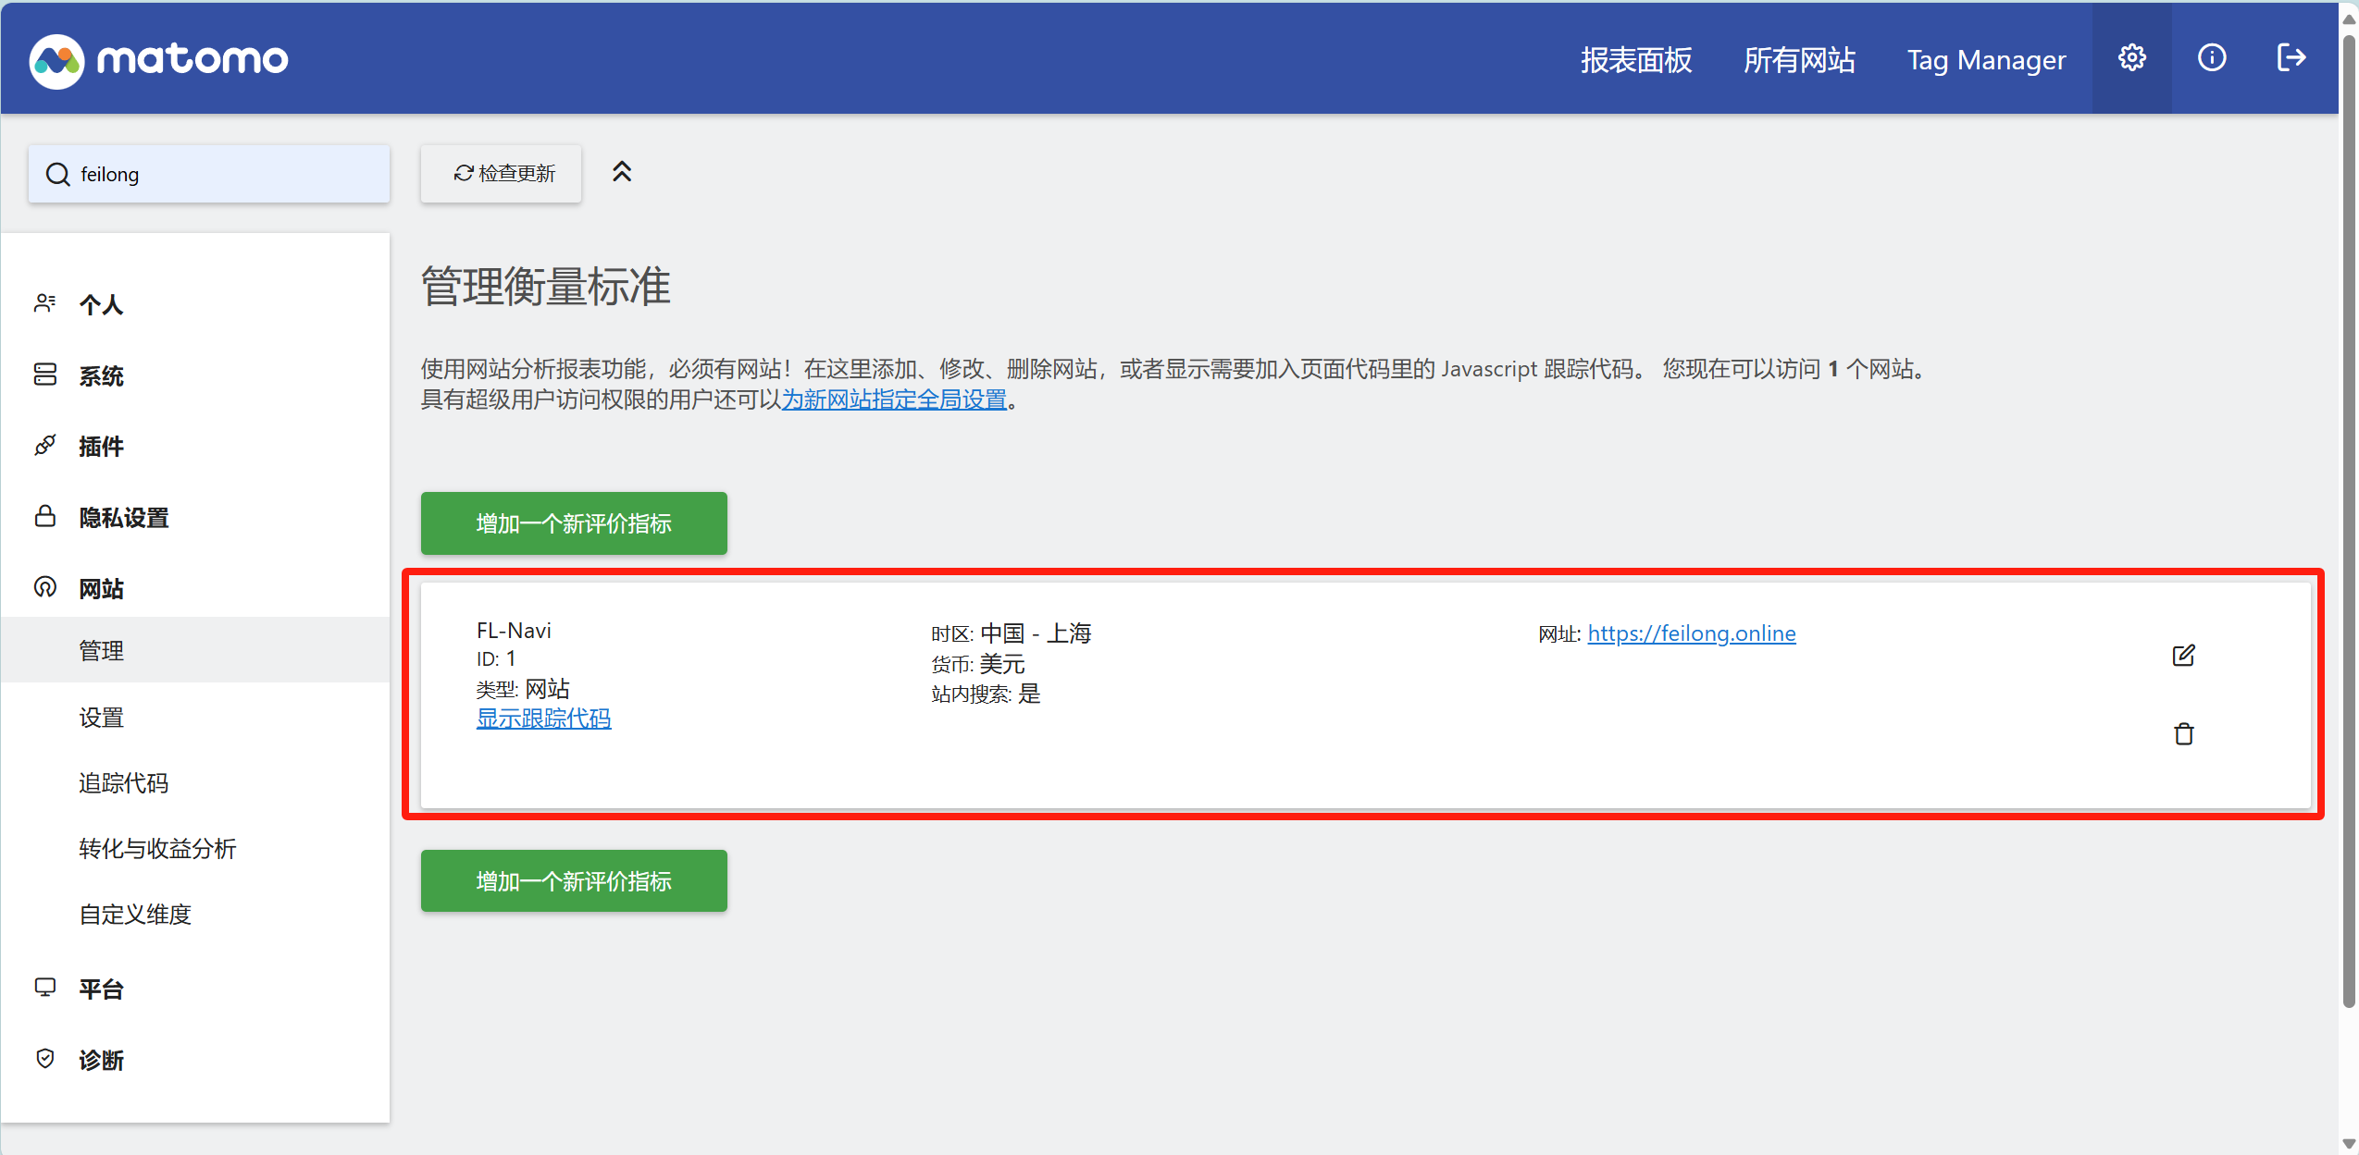Image resolution: width=2359 pixels, height=1155 pixels.
Task: Select 追踪代码 in the sidebar submenu
Action: 123,783
